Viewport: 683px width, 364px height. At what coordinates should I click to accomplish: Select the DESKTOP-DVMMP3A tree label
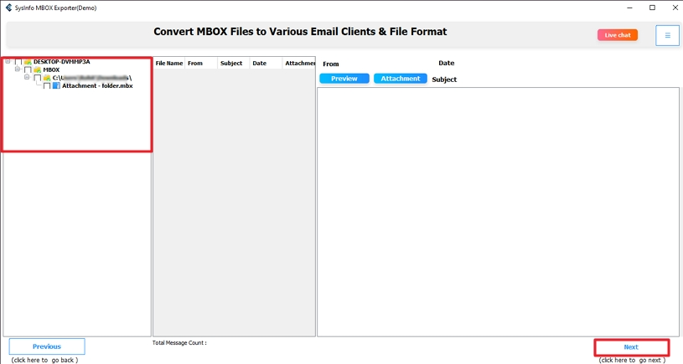pyautogui.click(x=61, y=62)
